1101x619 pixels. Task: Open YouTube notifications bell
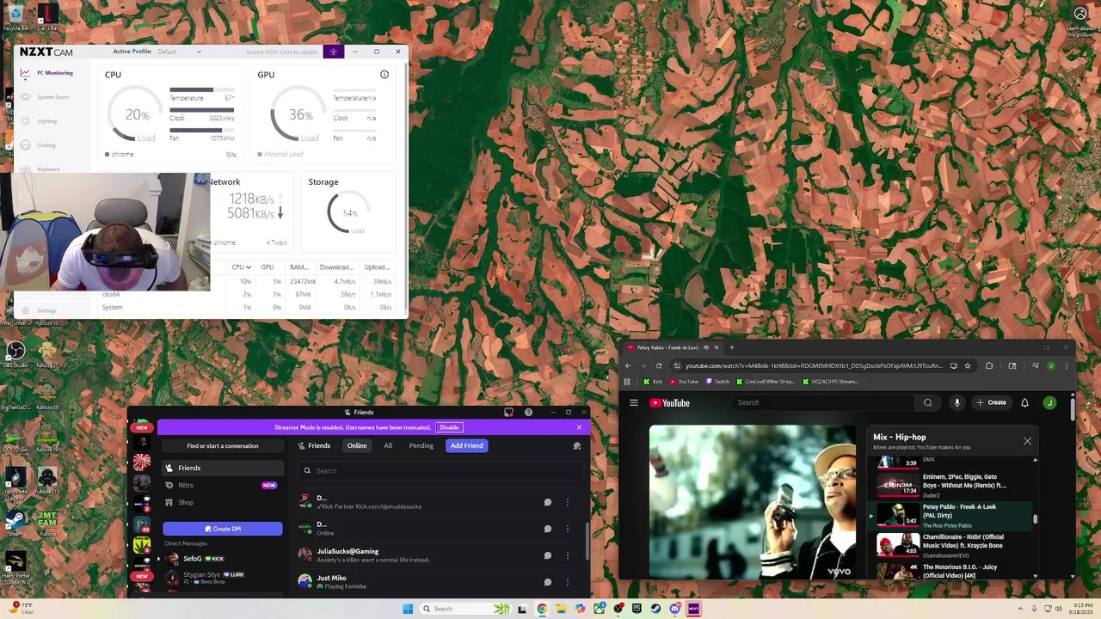click(1024, 402)
